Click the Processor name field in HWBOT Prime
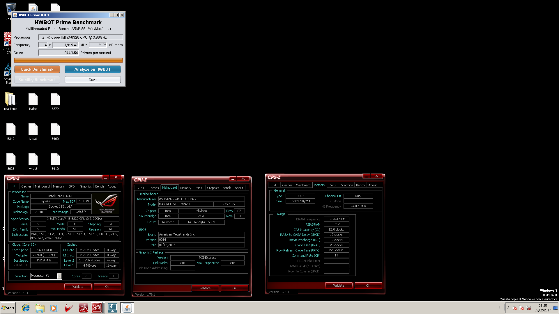 [x=81, y=37]
